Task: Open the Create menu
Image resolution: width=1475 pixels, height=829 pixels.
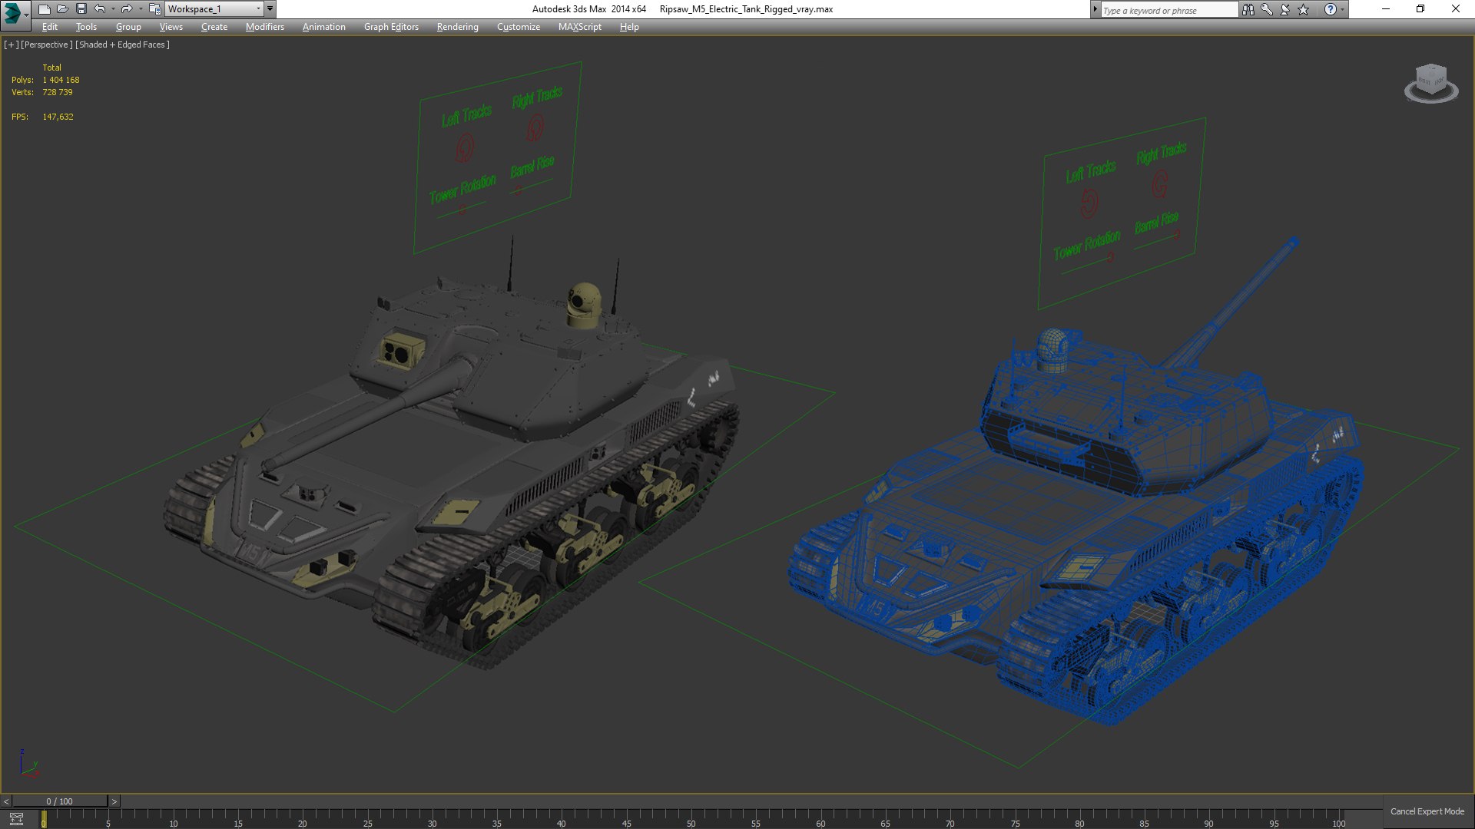Action: 214,27
